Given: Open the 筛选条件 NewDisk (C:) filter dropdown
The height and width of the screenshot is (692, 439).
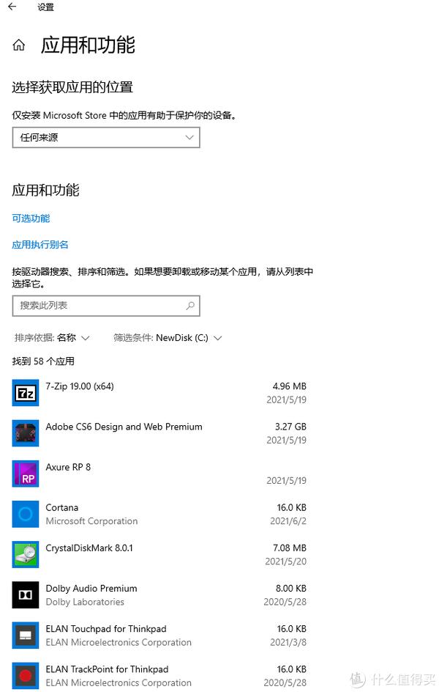Looking at the screenshot, I should [x=168, y=338].
